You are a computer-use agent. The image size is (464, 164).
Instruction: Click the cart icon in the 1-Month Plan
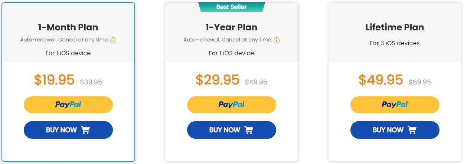tap(85, 130)
